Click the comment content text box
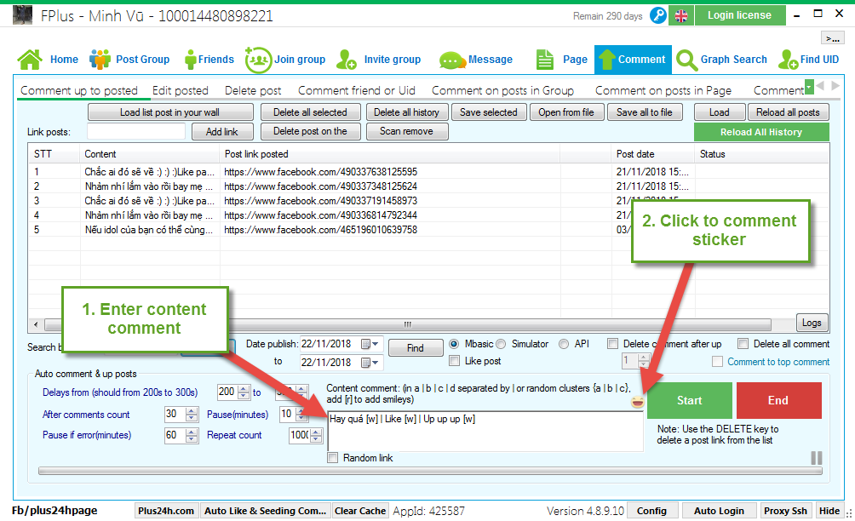855x521 pixels. [485, 431]
